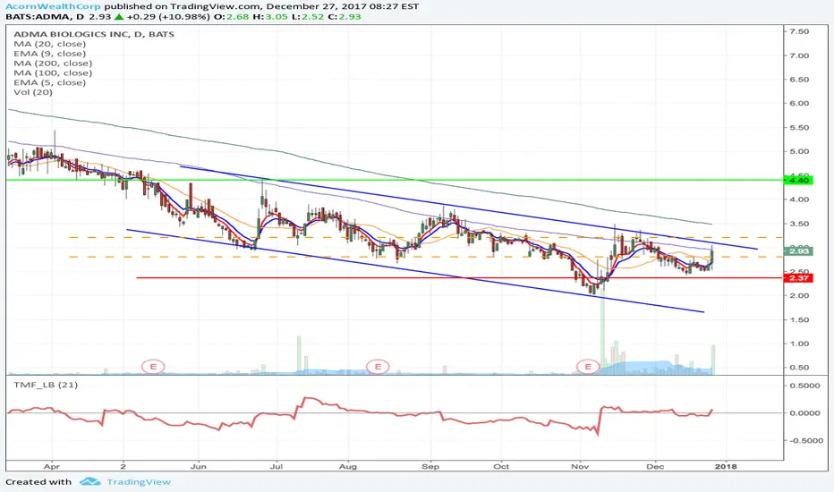834x492 pixels.
Task: Click the Jun label on the time axis
Action: coord(199,466)
